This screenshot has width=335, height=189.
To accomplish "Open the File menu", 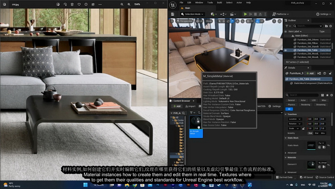I will tap(181, 3).
